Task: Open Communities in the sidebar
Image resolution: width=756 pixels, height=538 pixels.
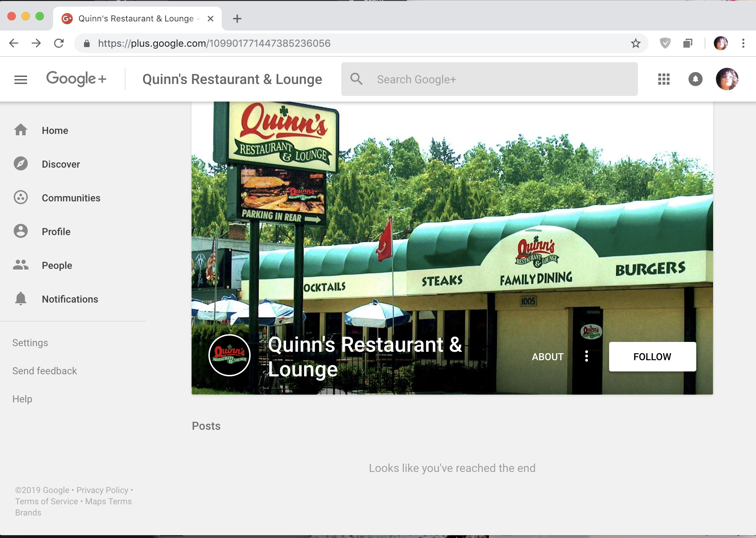Action: (71, 198)
